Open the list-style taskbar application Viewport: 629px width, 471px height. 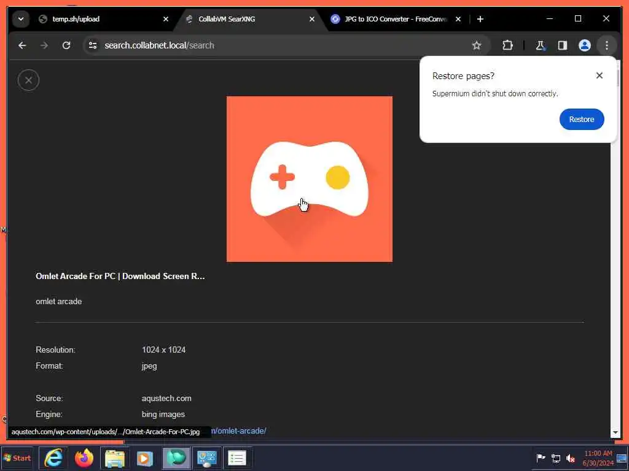tap(236, 458)
